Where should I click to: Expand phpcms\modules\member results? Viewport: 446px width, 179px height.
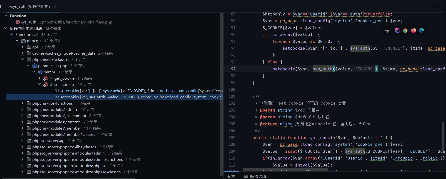[x=23, y=128]
